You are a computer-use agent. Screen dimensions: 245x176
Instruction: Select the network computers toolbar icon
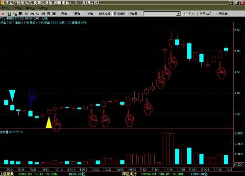(15, 14)
